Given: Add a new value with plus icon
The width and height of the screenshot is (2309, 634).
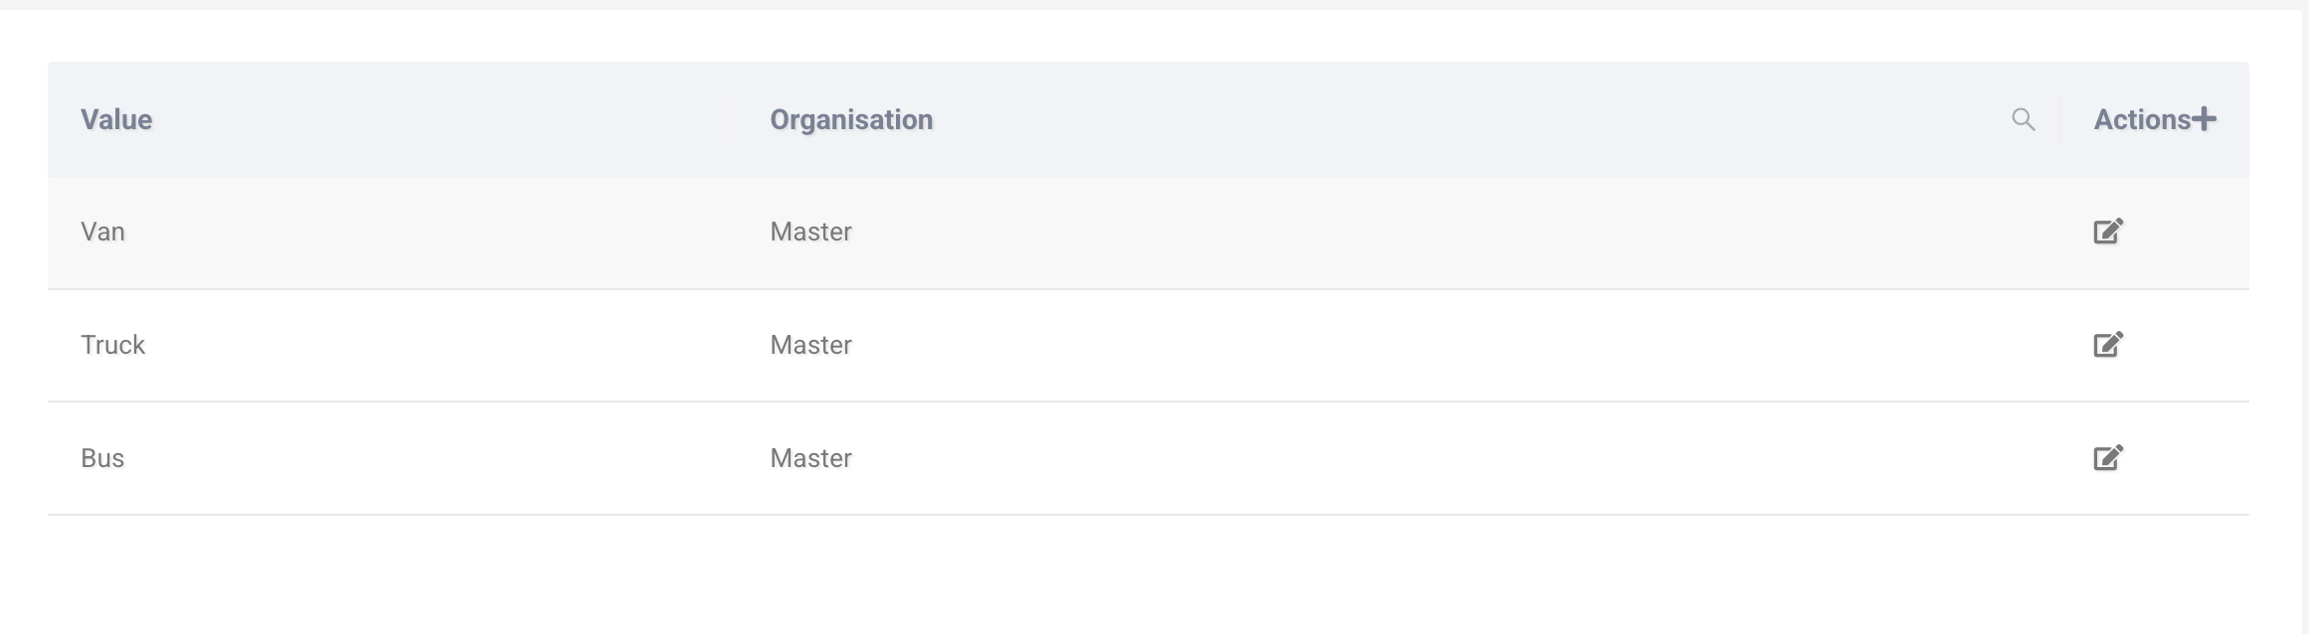Looking at the screenshot, I should 2205,119.
